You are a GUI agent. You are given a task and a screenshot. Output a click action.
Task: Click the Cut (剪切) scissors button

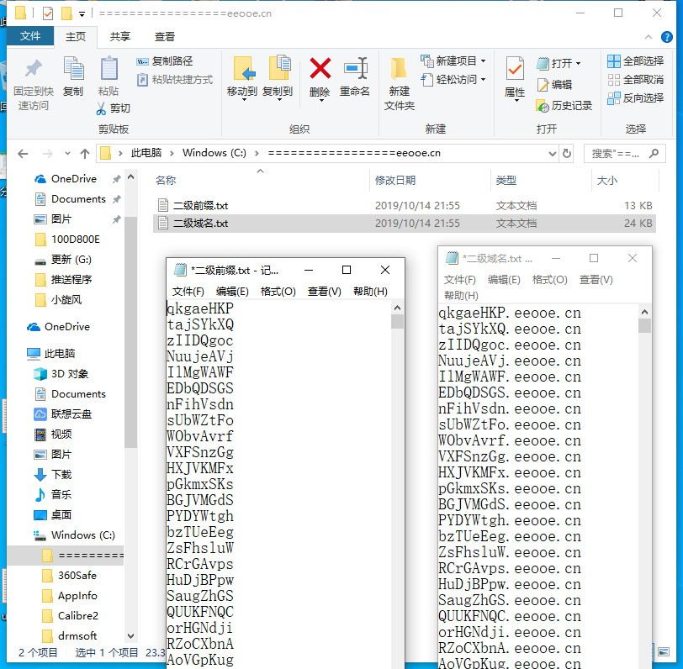click(x=113, y=108)
